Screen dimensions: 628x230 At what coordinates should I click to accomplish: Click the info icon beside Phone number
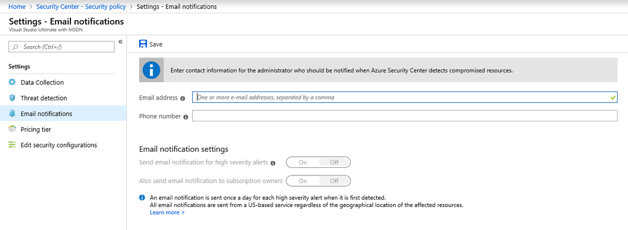[185, 117]
